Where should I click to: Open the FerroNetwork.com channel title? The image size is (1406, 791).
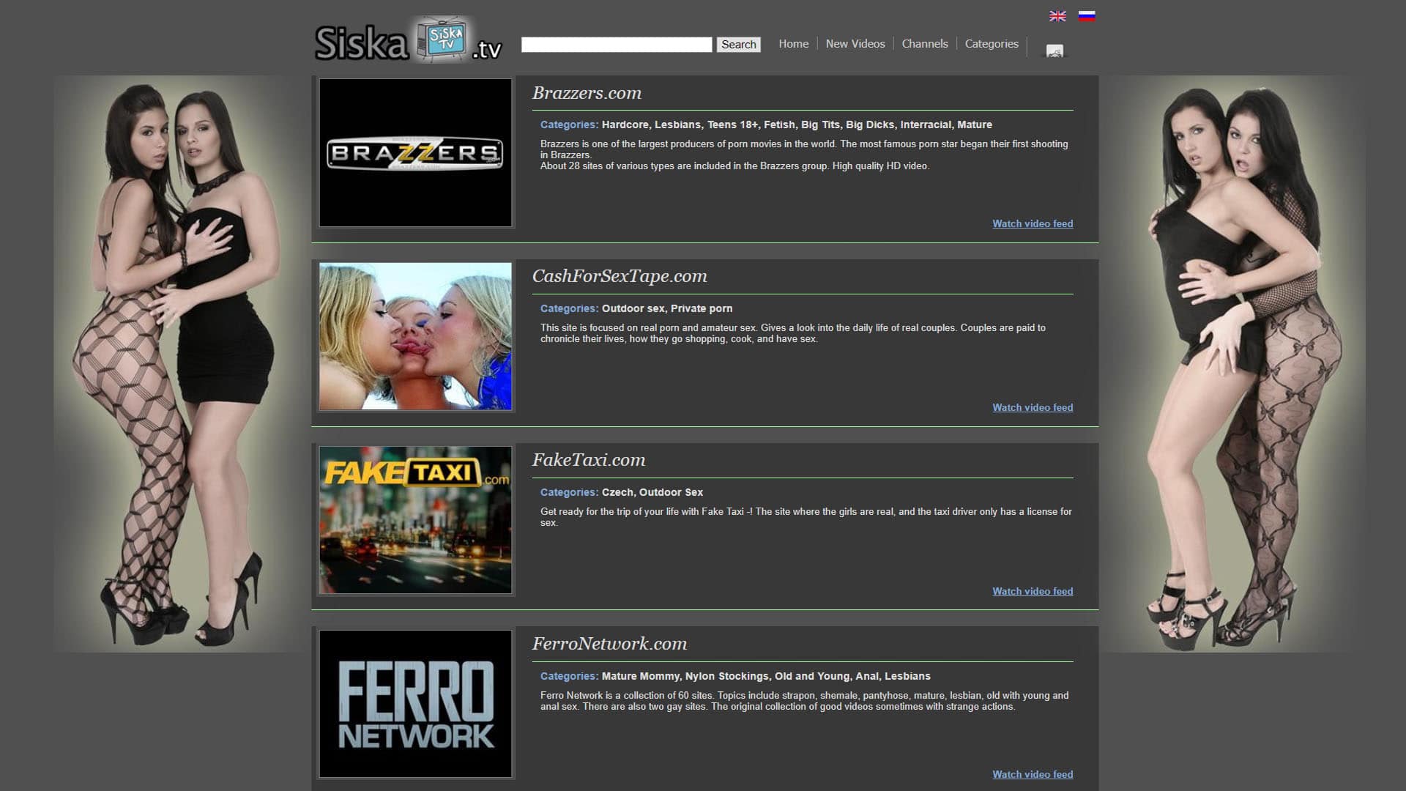(609, 644)
